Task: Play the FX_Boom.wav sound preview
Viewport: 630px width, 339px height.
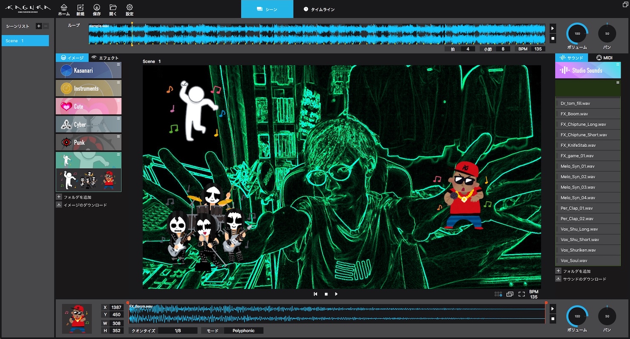Action: [x=553, y=309]
